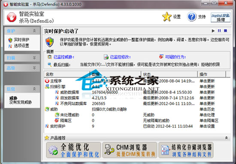Screen dimensions: 236x164
Task: Pause real-time protection with pause button
Action: (219, 31)
